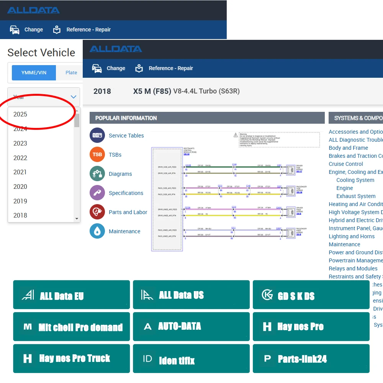
Task: Open the Maintenance link under Popular Information
Action: (x=124, y=231)
